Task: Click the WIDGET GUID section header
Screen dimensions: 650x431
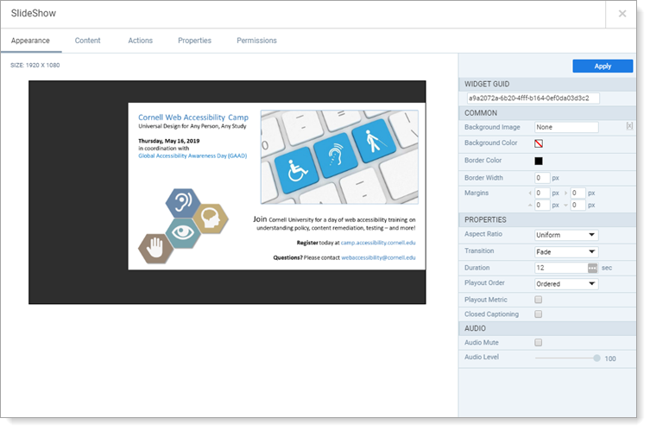Action: pos(547,84)
